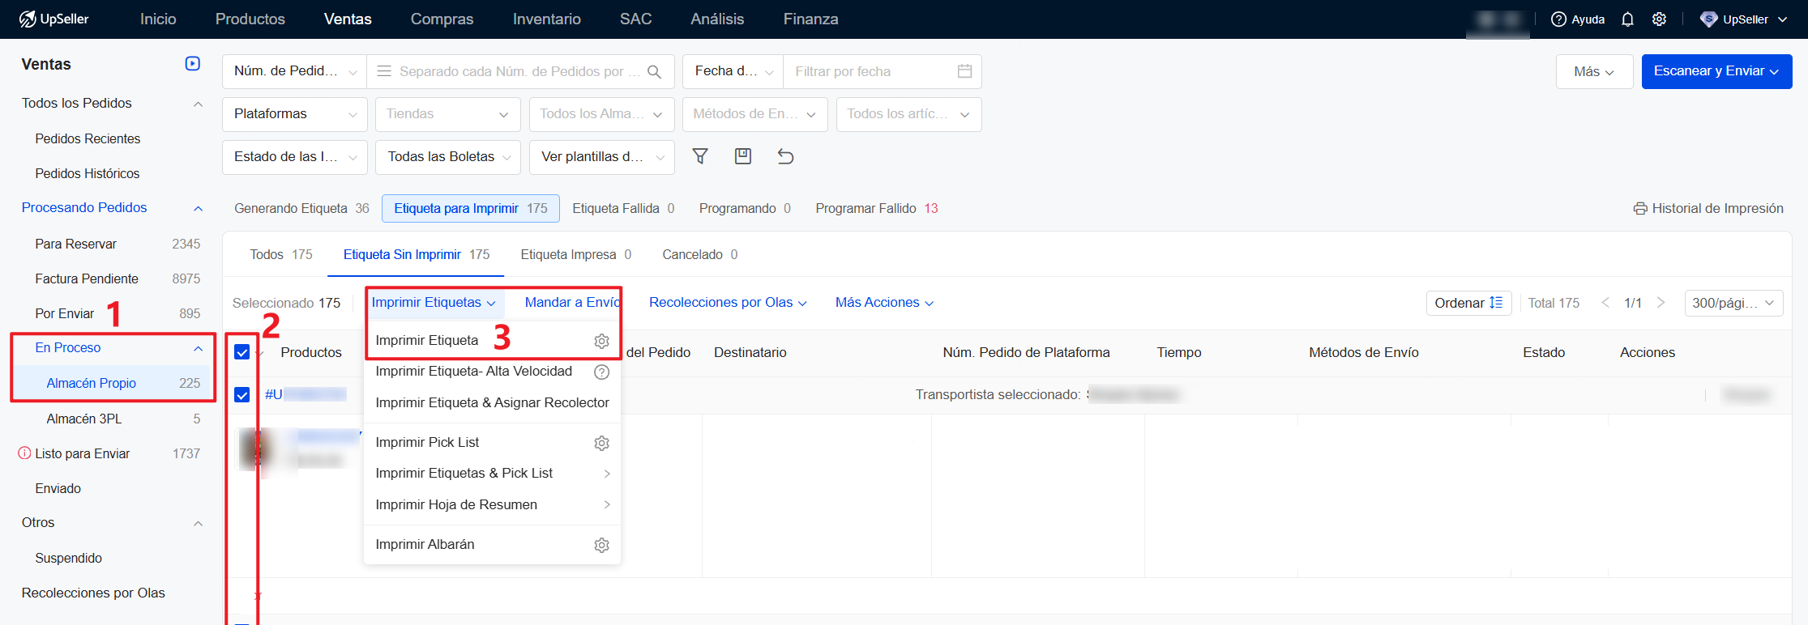Click the save filter floppy disk icon
Screen dimensions: 1808x625
[x=742, y=156]
